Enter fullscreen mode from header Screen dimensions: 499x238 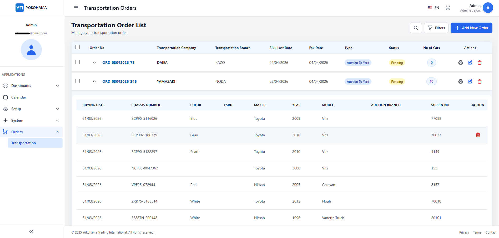click(x=448, y=8)
